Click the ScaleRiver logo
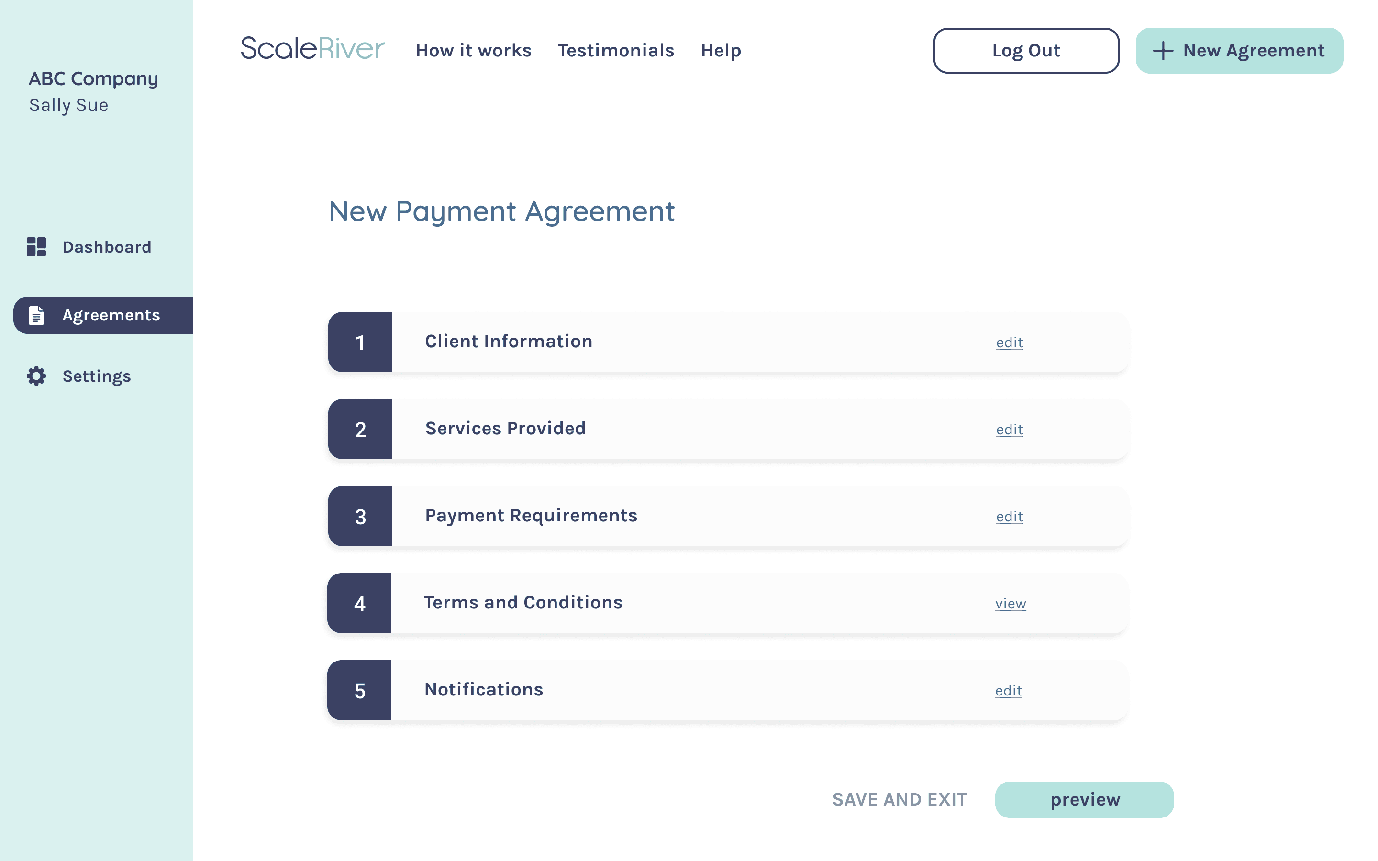 coord(312,48)
